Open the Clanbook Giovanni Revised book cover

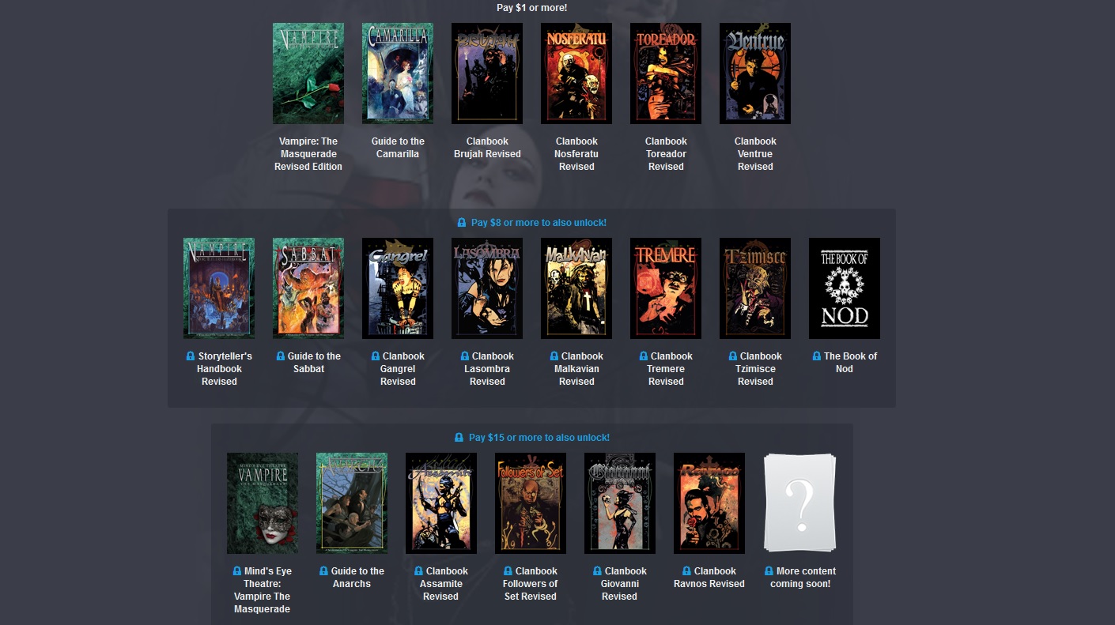coord(620,503)
